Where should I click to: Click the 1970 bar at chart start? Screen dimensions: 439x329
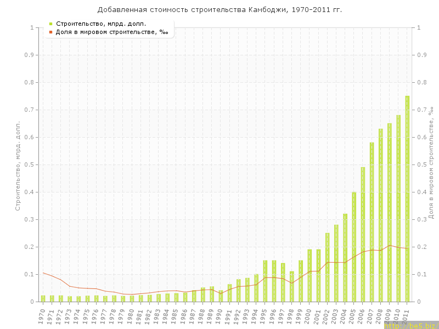[43, 298]
